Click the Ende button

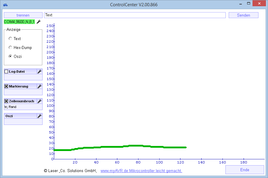[x=244, y=170]
